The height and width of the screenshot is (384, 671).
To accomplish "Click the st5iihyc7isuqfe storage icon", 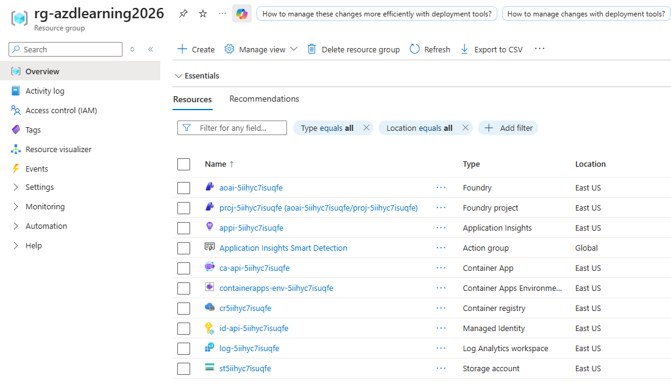I will (209, 368).
